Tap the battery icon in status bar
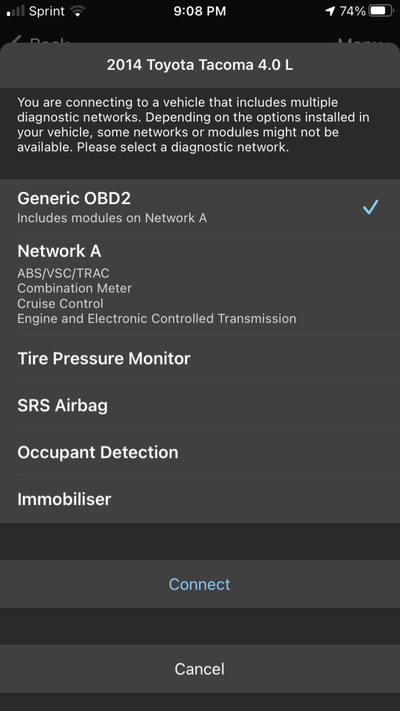The image size is (400, 711). click(x=381, y=11)
